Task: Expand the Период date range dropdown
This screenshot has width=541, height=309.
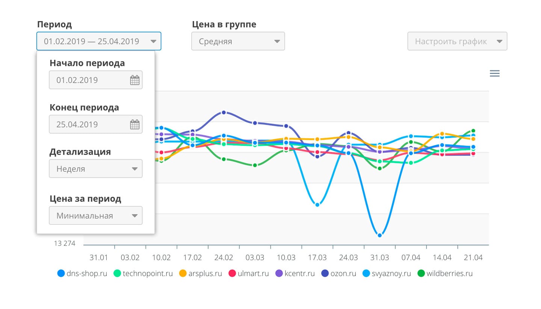Action: [x=99, y=41]
